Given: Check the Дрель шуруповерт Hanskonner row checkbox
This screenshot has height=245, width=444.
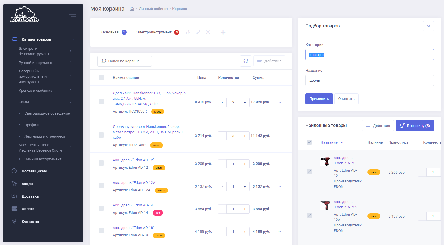Looking at the screenshot, I should [x=101, y=135].
